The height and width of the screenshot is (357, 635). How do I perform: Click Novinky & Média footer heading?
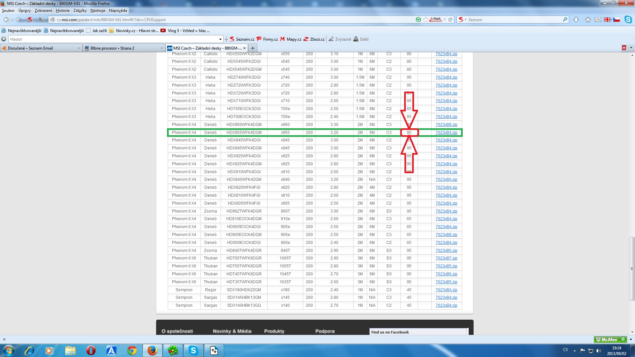(x=232, y=331)
